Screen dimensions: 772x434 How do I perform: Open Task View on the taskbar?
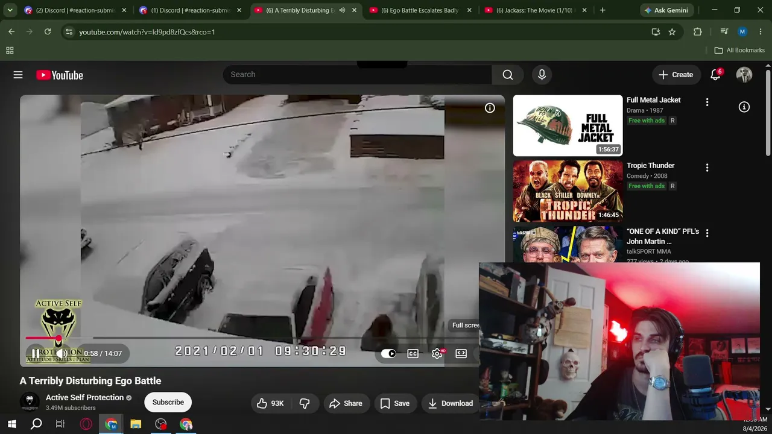[x=60, y=424]
